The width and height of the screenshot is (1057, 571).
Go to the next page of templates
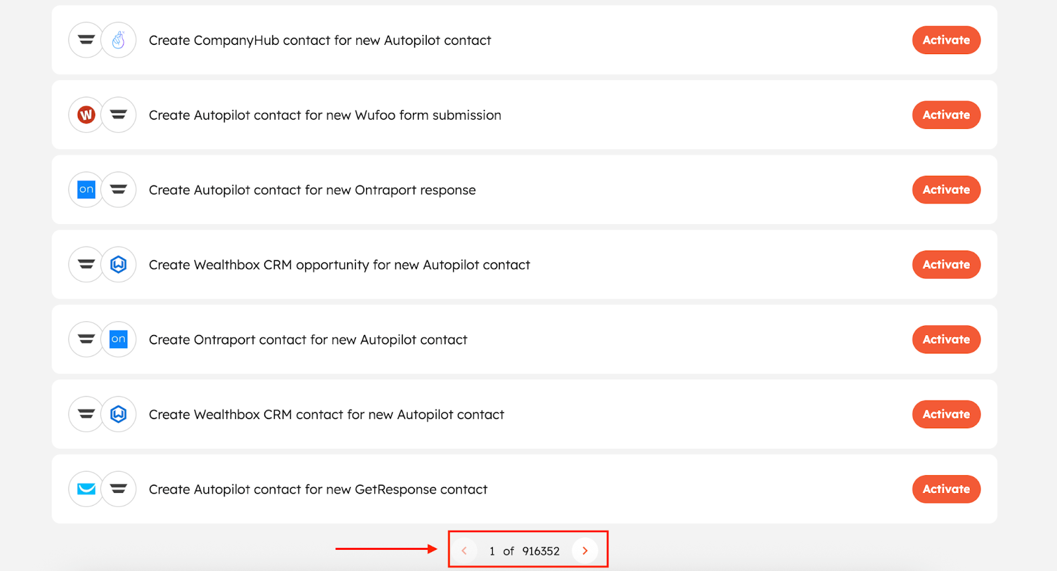(584, 550)
